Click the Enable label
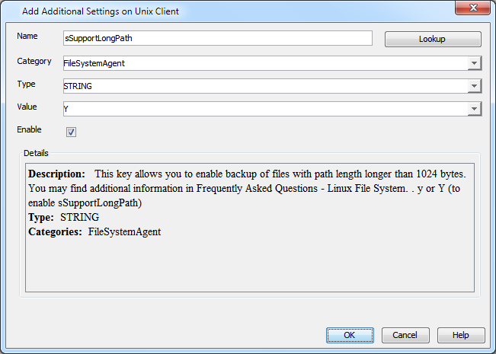The width and height of the screenshot is (496, 354). pyautogui.click(x=29, y=130)
